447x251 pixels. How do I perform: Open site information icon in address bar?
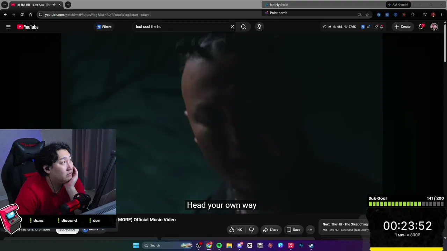pos(41,15)
